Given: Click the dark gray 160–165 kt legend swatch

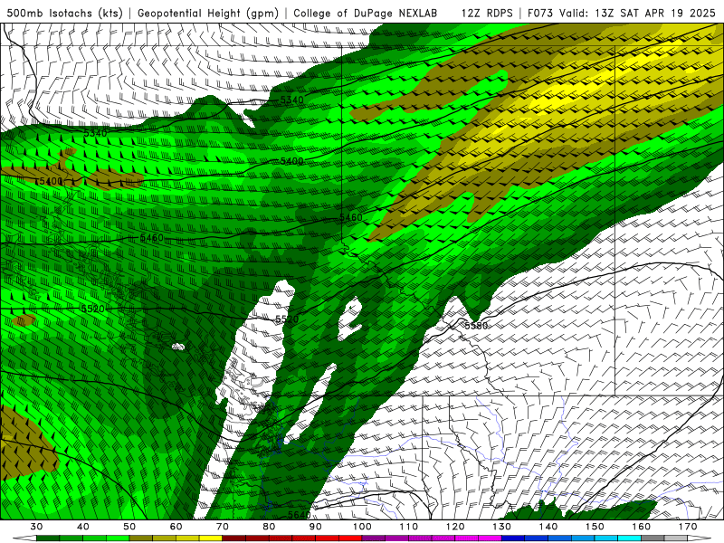Looking at the screenshot, I should [x=653, y=538].
